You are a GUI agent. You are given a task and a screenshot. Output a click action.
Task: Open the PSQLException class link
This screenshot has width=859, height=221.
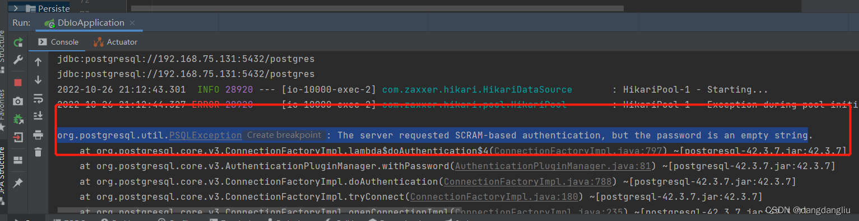point(206,135)
